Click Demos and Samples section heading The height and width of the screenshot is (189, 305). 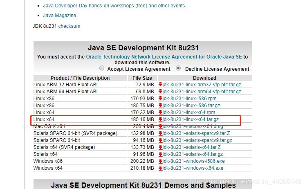[x=144, y=185]
